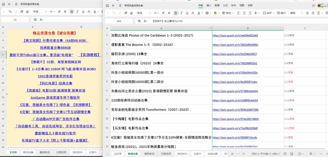Click the fx insert function icon beside A65
Viewport: 328px width, 157px height.
(x=145, y=21)
